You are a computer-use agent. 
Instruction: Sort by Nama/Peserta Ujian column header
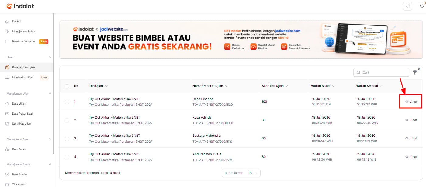coord(210,86)
